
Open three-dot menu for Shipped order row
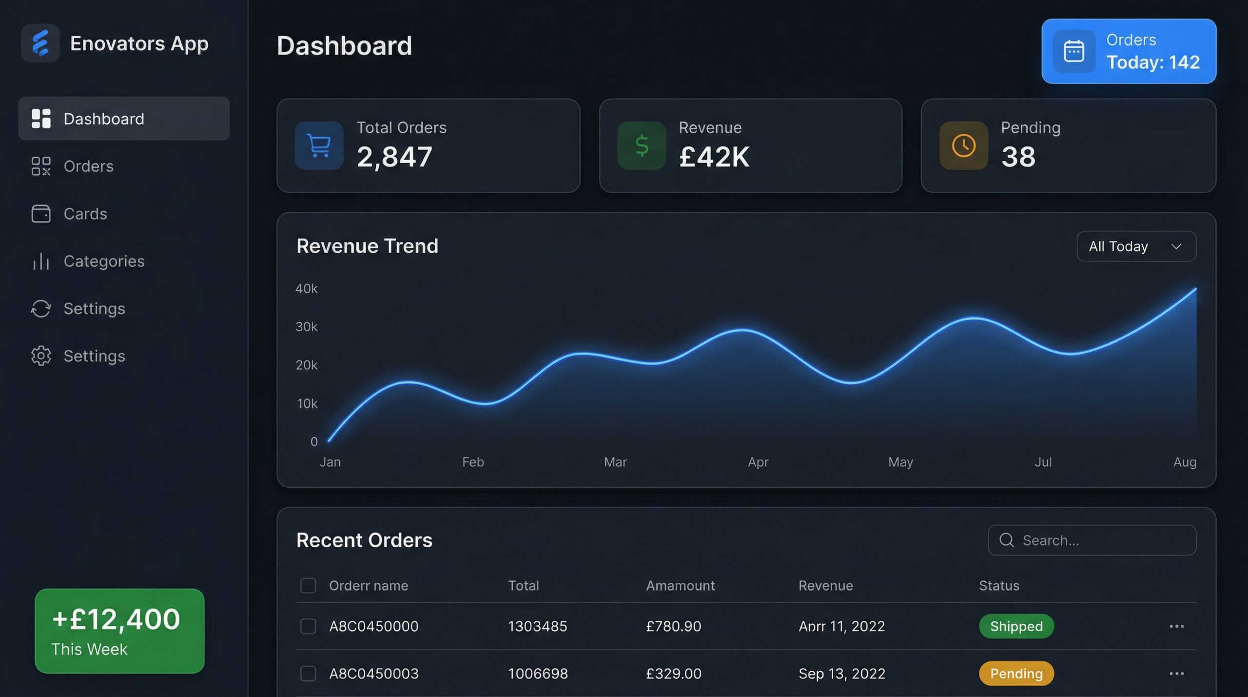[1176, 626]
